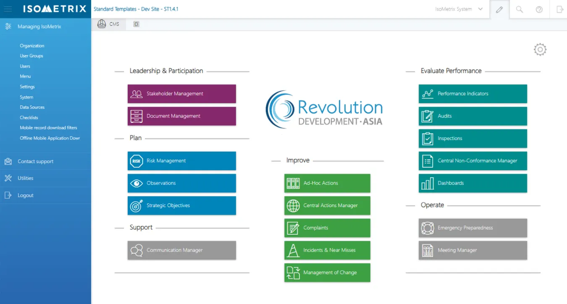Viewport: 567px width, 304px height.
Task: Open Risk Management tile
Action: point(182,161)
